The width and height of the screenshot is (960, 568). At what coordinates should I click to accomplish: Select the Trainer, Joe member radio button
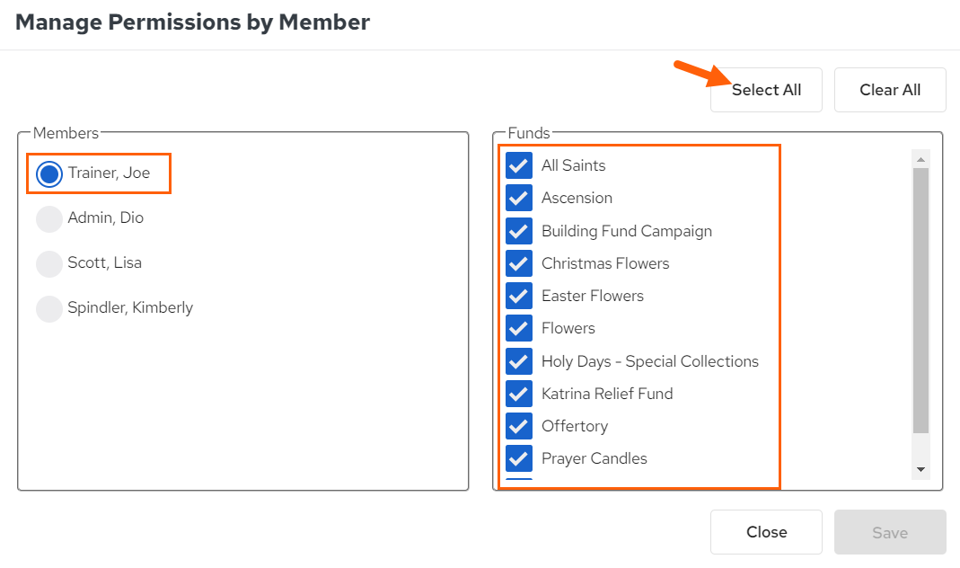tap(49, 174)
